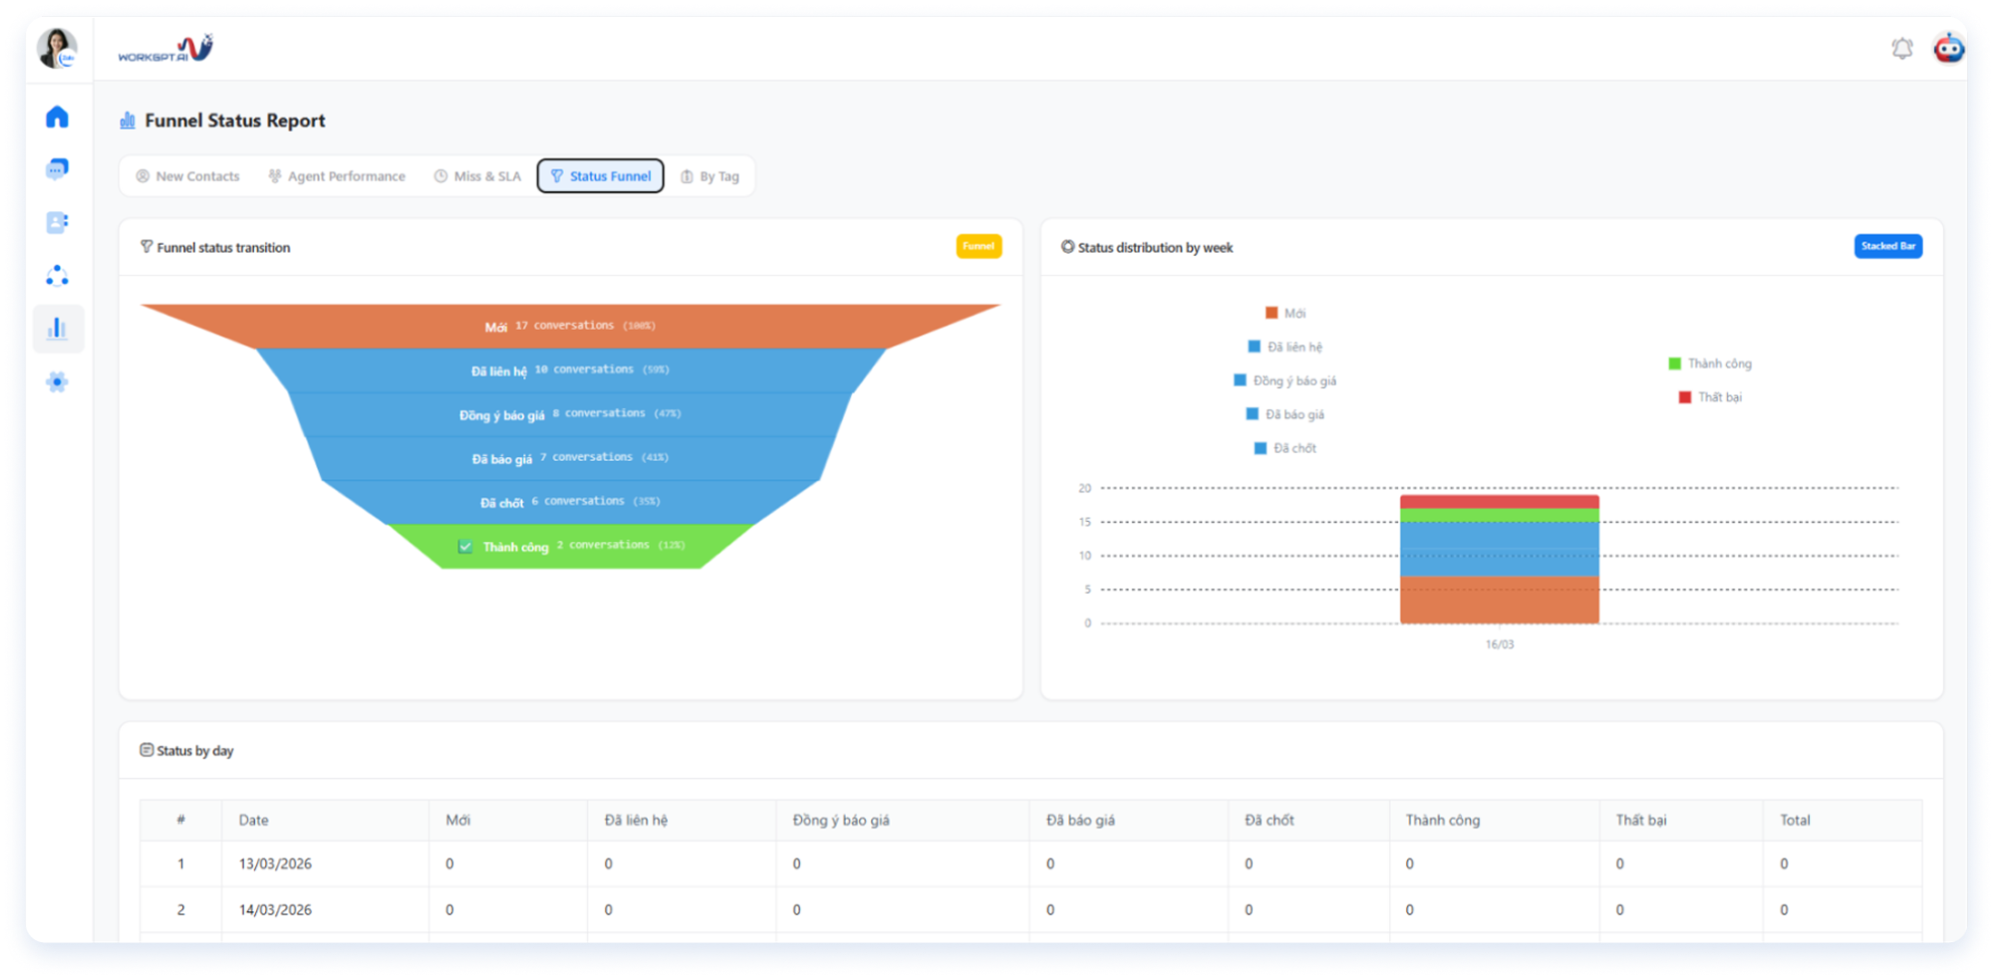Toggle Thất bại series in chart legend

pos(1710,396)
